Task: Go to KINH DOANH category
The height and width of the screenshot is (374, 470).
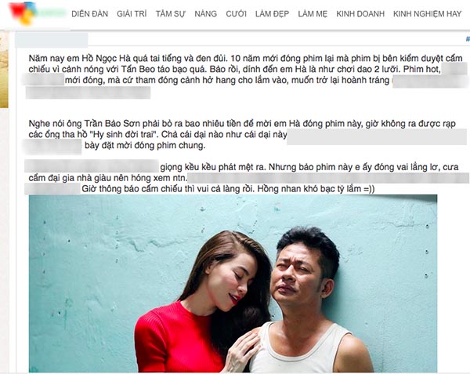Action: click(360, 14)
